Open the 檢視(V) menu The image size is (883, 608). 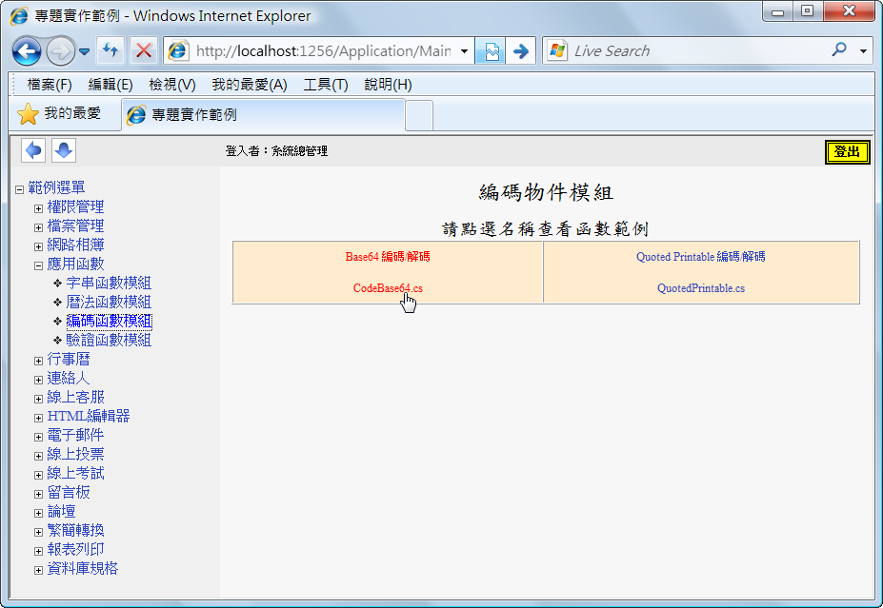coord(172,85)
